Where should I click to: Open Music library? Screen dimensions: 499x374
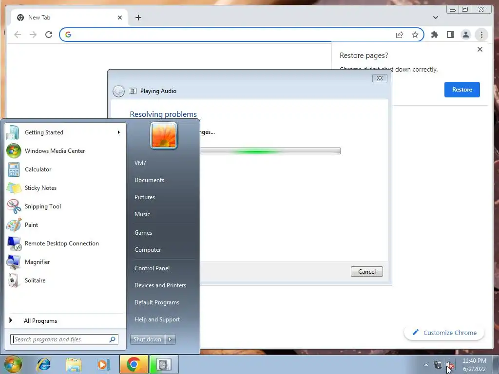142,214
